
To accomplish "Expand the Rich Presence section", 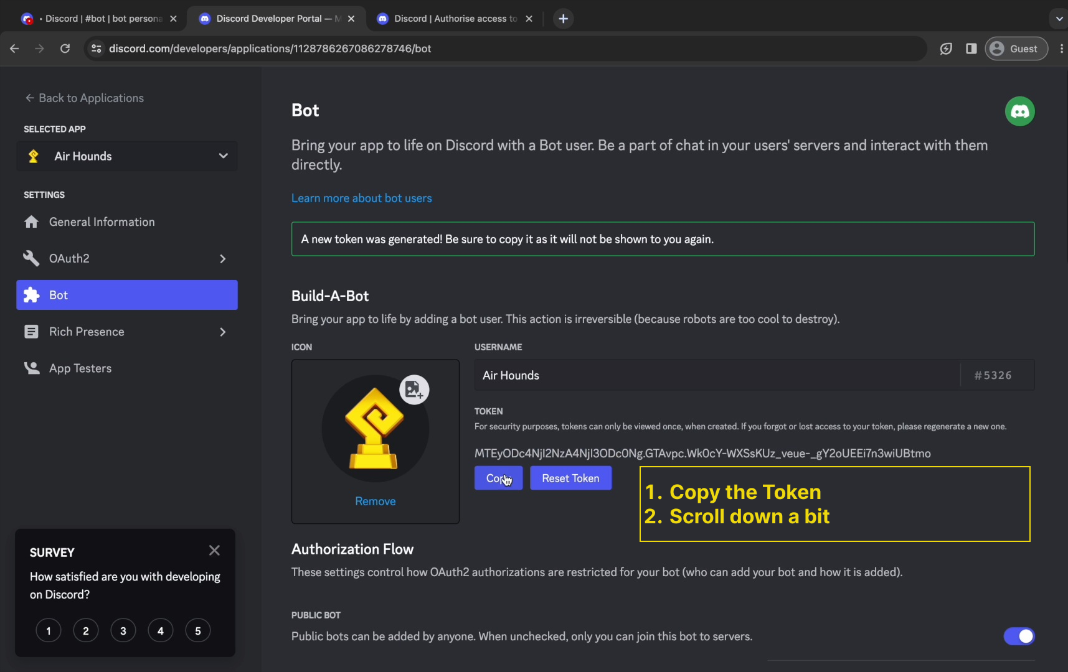I will click(222, 332).
